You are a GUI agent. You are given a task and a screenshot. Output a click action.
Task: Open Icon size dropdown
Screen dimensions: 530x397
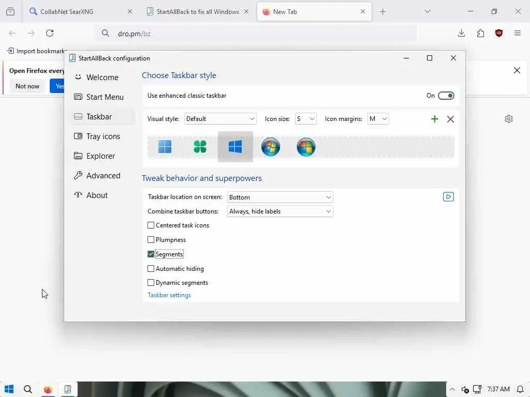[305, 119]
